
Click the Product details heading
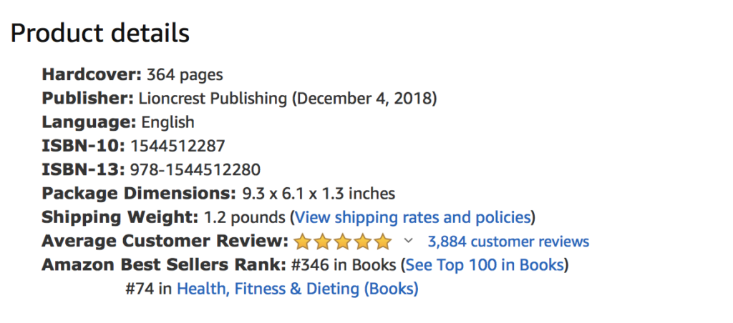pos(100,33)
